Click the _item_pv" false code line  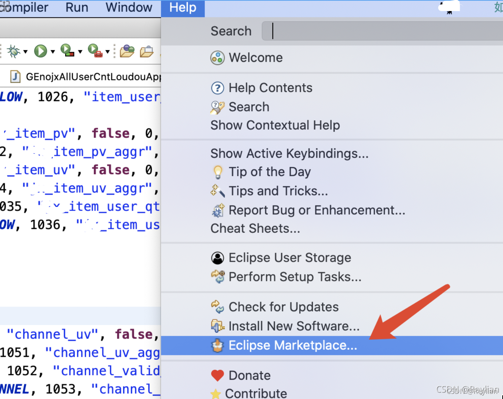coord(80,133)
